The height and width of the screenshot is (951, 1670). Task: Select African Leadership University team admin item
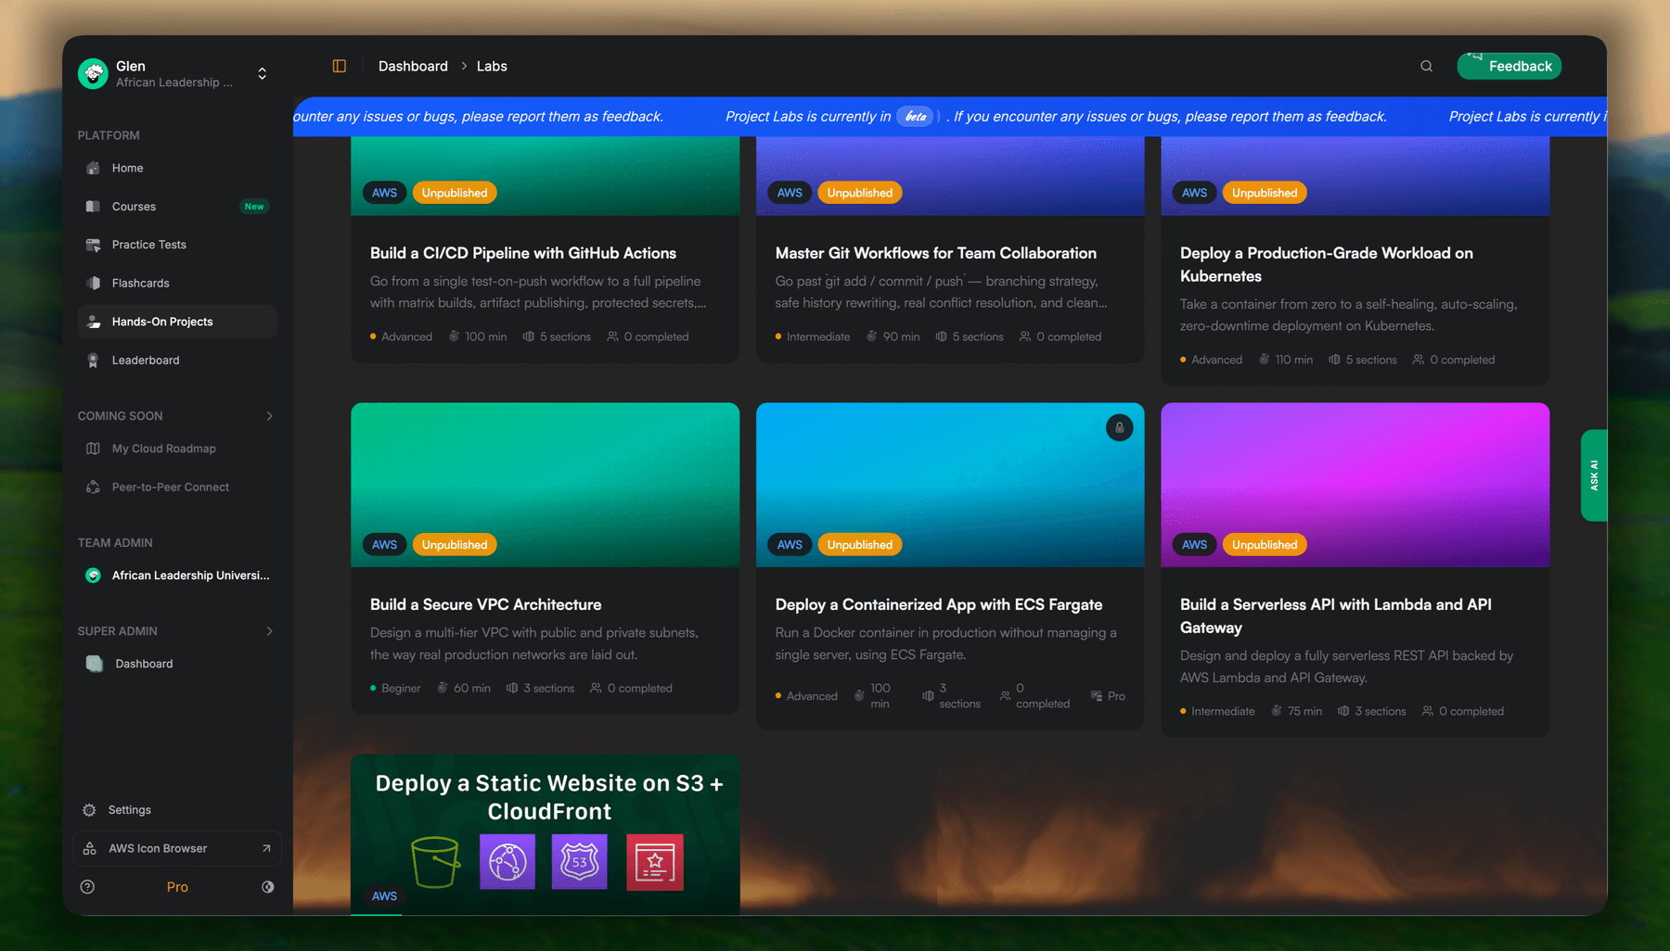click(x=177, y=576)
